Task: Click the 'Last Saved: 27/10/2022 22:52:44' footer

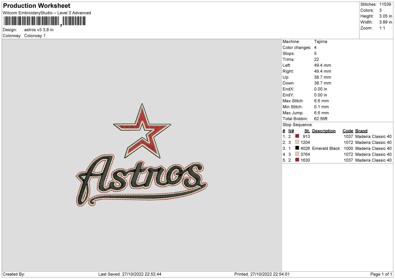Action: (130, 274)
